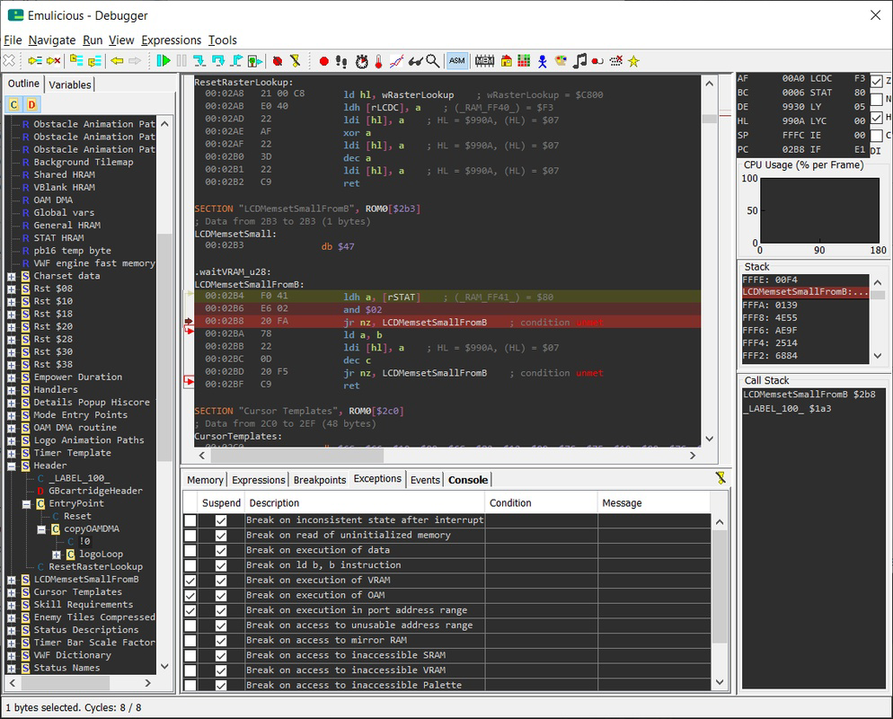Open the Navigate menu

(x=52, y=40)
